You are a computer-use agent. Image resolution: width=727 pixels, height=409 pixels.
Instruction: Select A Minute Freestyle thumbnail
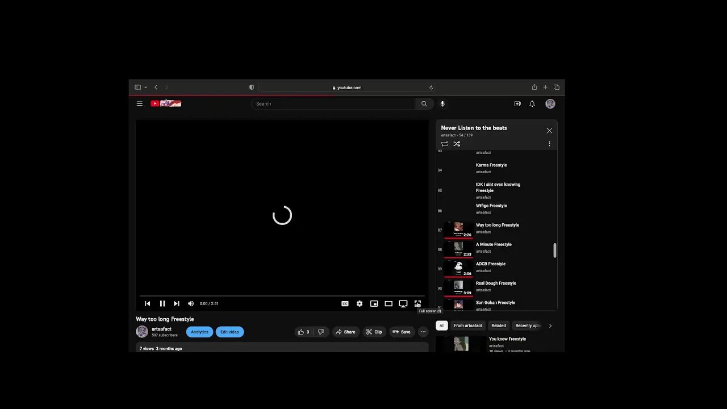[458, 249]
